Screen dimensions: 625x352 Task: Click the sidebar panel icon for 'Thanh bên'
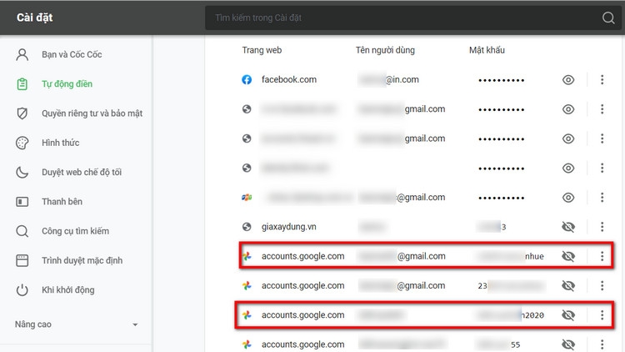coord(22,202)
